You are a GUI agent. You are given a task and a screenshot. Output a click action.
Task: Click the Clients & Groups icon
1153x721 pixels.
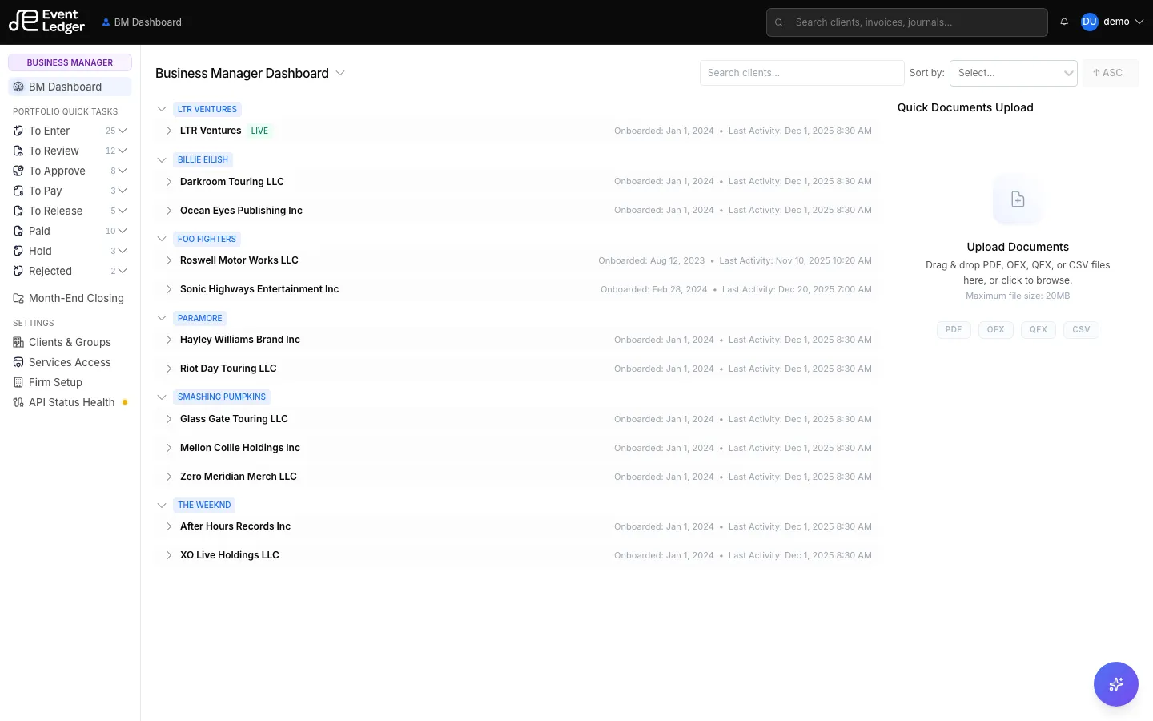pos(18,342)
